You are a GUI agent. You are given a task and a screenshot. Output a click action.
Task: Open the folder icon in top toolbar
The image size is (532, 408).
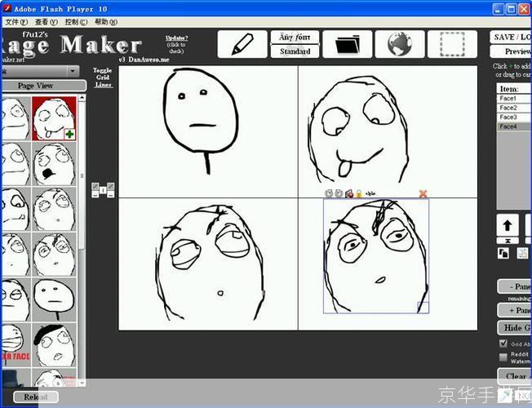[x=347, y=44]
